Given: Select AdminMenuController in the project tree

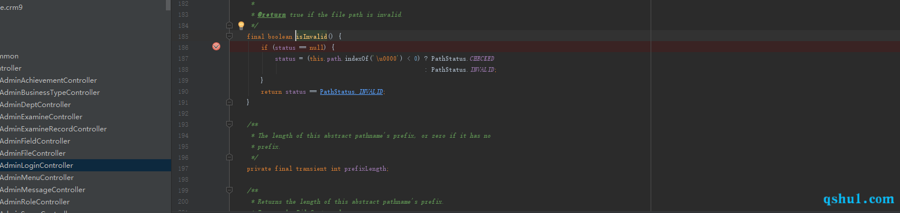Looking at the screenshot, I should (37, 178).
